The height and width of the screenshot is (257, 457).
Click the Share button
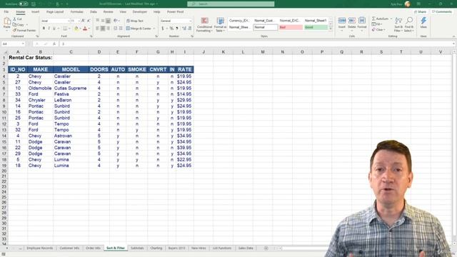[x=421, y=11]
